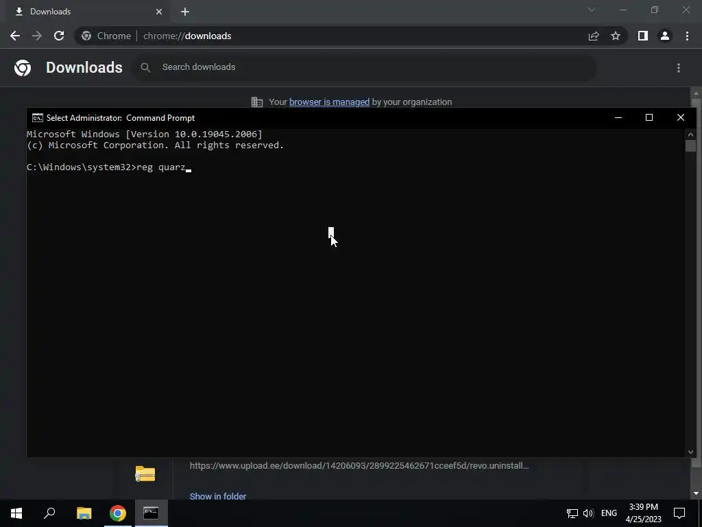The height and width of the screenshot is (527, 702).
Task: Open the clock showing 3:39 PM
Action: pyautogui.click(x=643, y=513)
